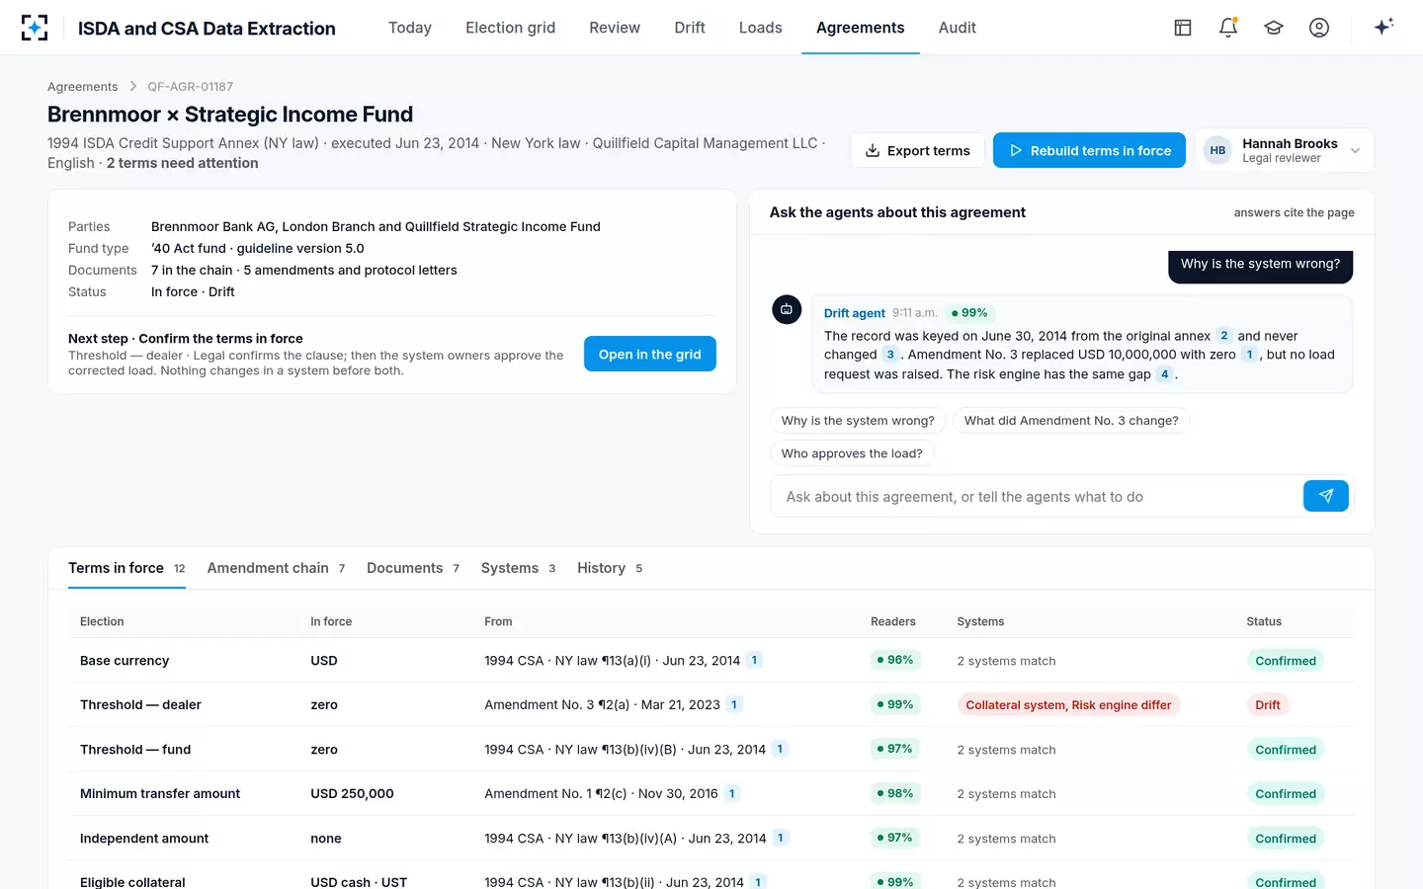Screen dimensions: 1423x889
Task: Open the layout panel icon in header
Action: point(1183,28)
